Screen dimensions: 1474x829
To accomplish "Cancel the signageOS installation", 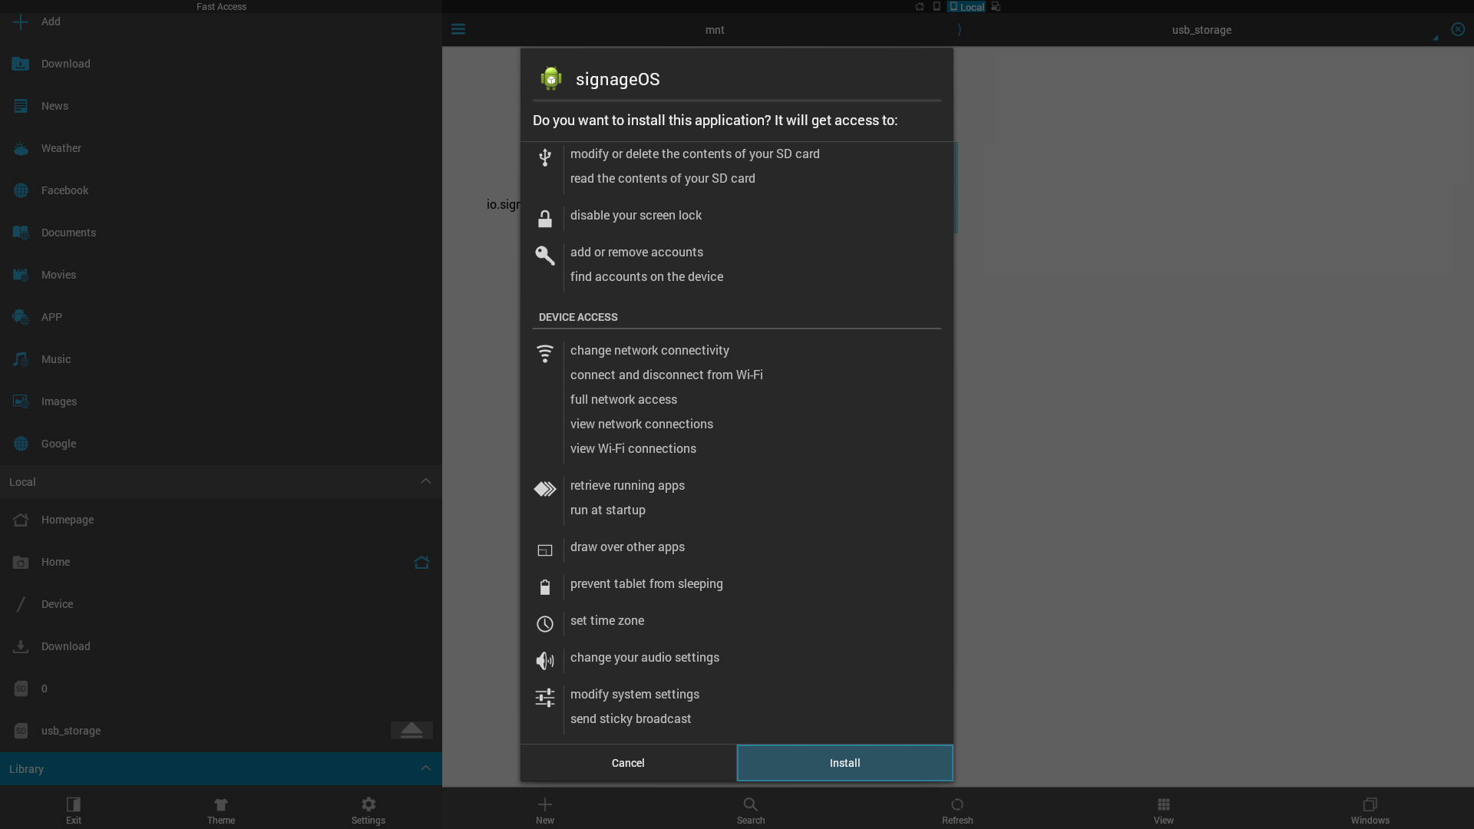I will [x=627, y=762].
